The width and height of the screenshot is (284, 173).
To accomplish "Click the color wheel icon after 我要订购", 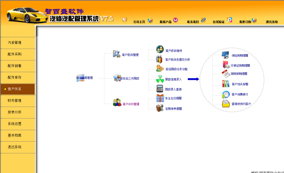I will [254, 20].
